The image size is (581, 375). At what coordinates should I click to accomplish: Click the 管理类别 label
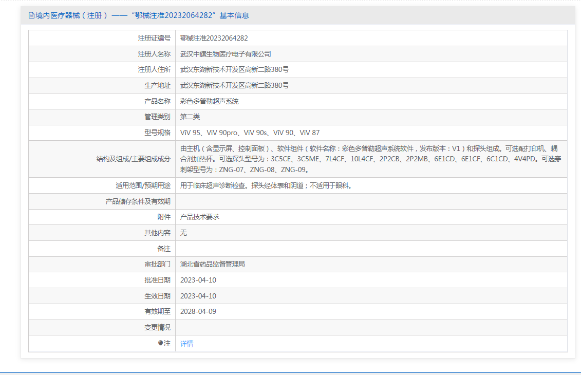point(158,117)
